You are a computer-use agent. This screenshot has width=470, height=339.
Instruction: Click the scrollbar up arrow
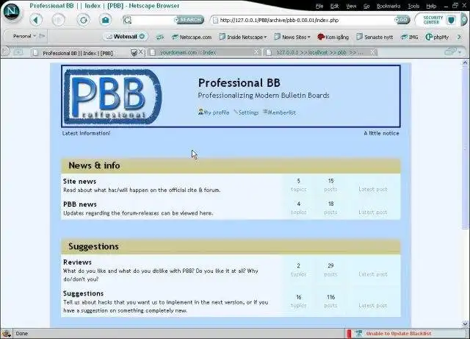pos(465,63)
